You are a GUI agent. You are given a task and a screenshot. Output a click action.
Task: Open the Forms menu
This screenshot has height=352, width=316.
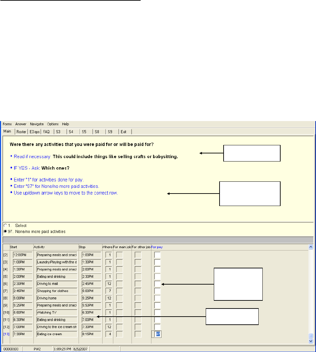pyautogui.click(x=7, y=124)
